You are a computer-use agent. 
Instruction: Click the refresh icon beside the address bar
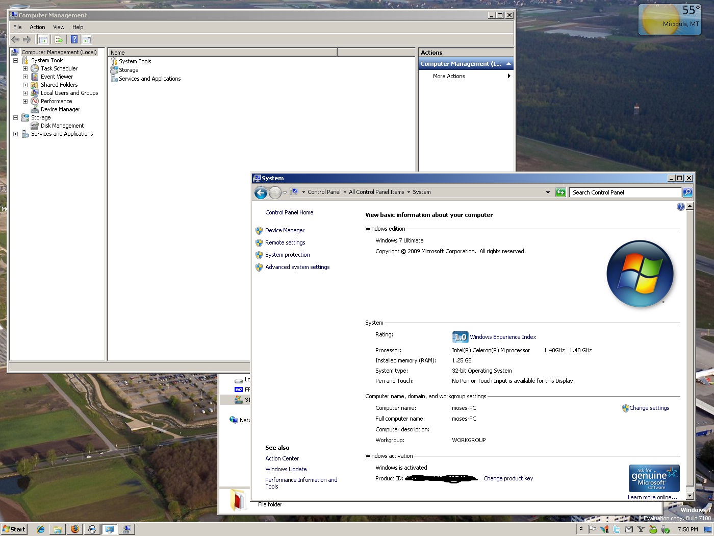560,192
